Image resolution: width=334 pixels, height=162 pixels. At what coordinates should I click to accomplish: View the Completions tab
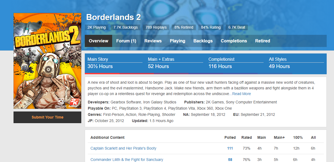[234, 41]
